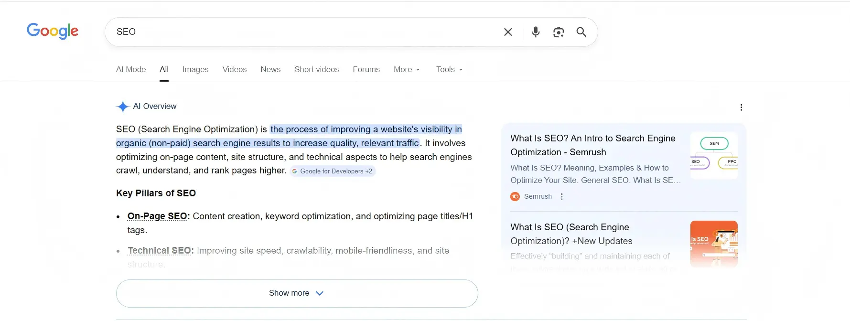Click 'What Is SEO? Meaning, Examples' snippet
This screenshot has height=321, width=850.
595,174
